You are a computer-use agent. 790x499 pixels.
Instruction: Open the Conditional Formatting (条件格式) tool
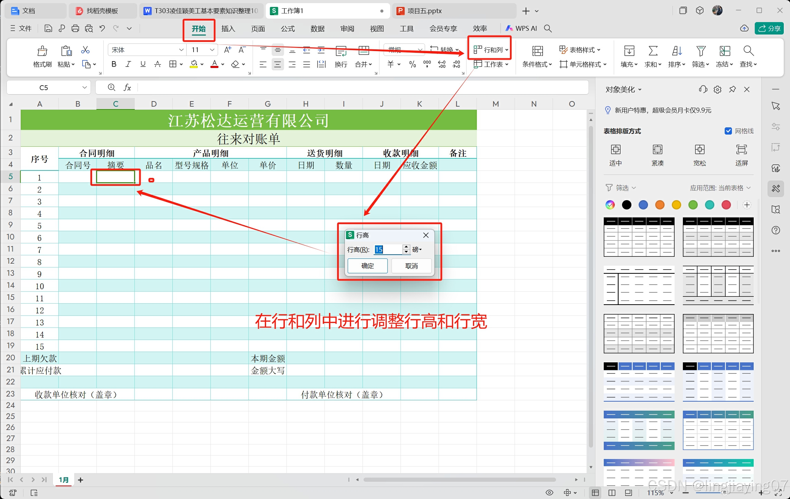click(x=537, y=51)
